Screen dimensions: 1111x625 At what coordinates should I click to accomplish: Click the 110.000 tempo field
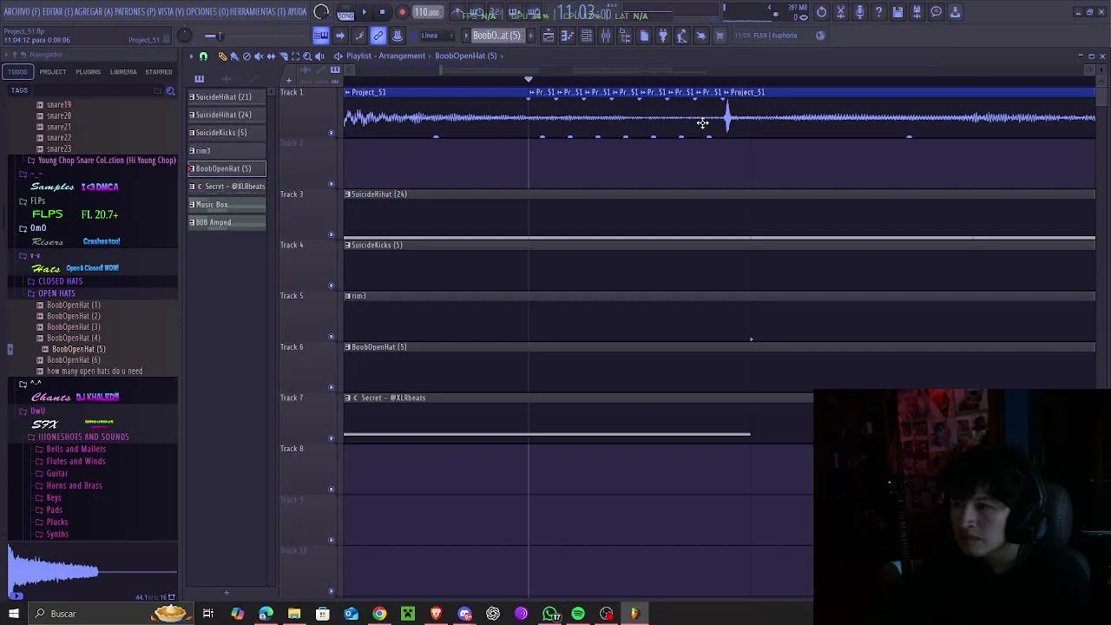426,12
